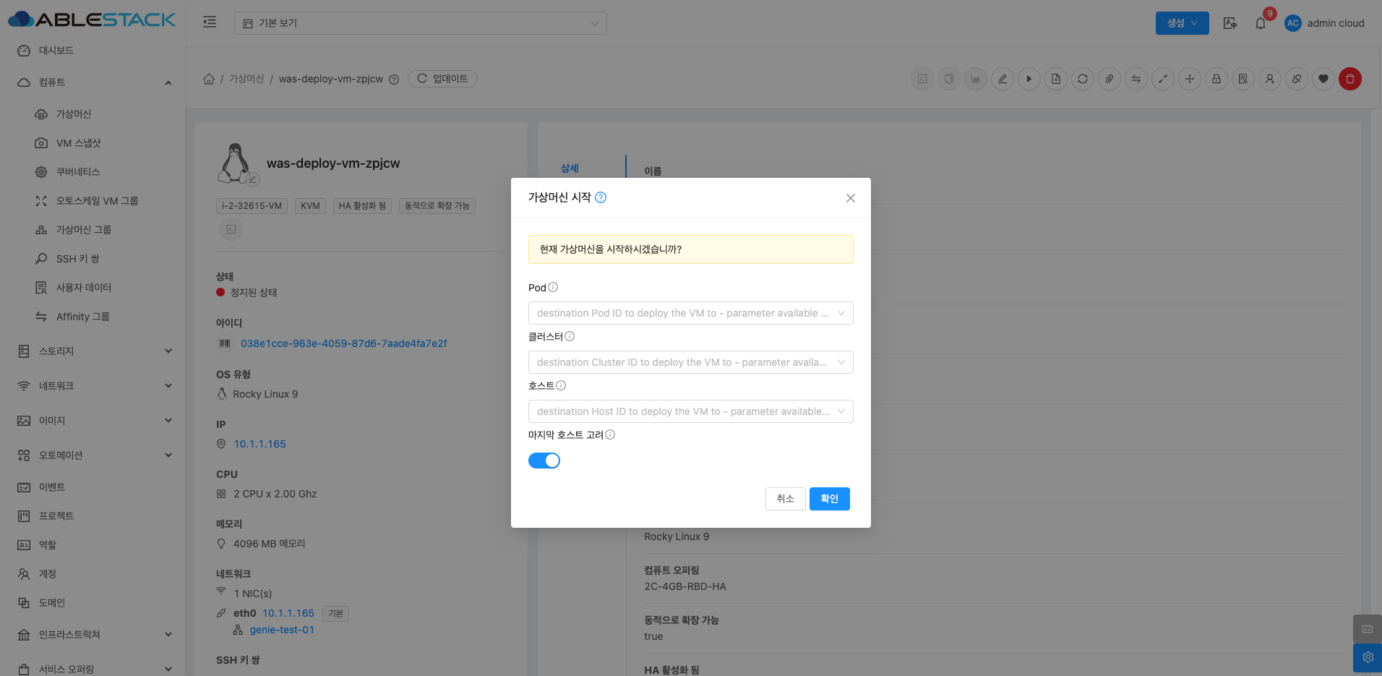This screenshot has height=676, width=1382.
Task: Expand the 스토리지 sidebar menu
Action: (x=94, y=351)
